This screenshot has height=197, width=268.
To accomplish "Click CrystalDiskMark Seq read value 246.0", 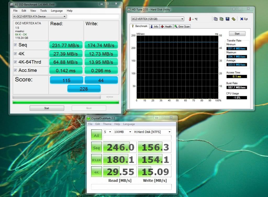I will (x=120, y=147).
